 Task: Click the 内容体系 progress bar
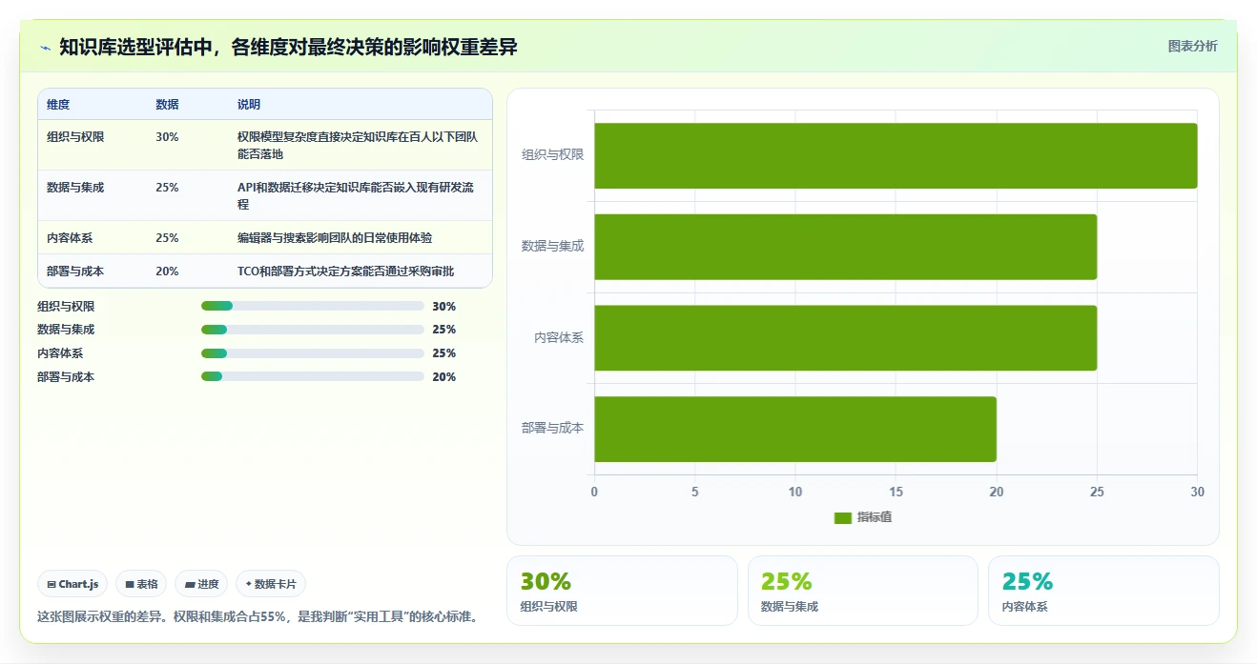coord(313,353)
